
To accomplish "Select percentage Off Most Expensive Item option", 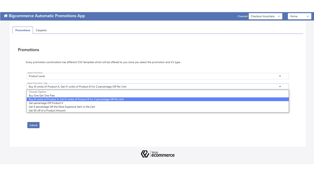I will (158, 107).
